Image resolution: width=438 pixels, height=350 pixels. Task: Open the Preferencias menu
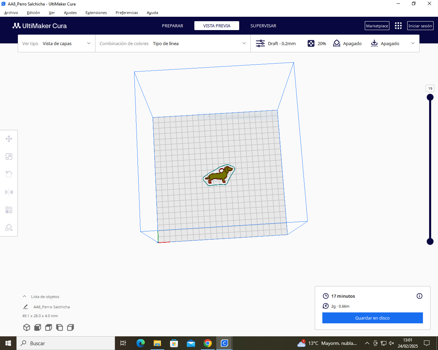click(127, 13)
